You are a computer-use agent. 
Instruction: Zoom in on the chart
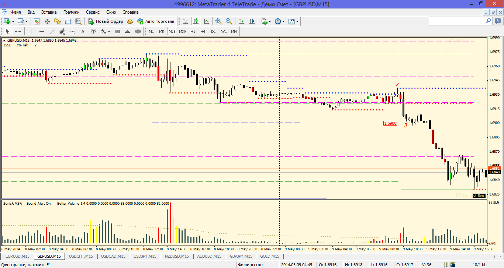tap(218, 21)
